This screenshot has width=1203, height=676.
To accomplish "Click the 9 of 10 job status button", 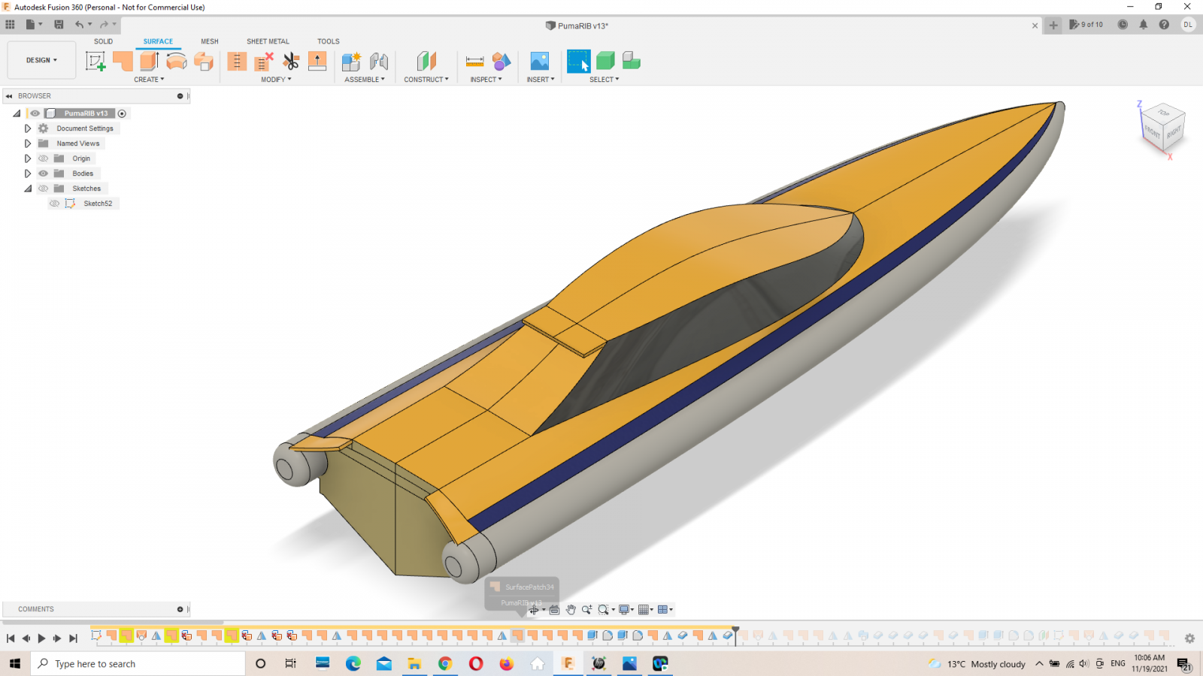I will pos(1086,25).
